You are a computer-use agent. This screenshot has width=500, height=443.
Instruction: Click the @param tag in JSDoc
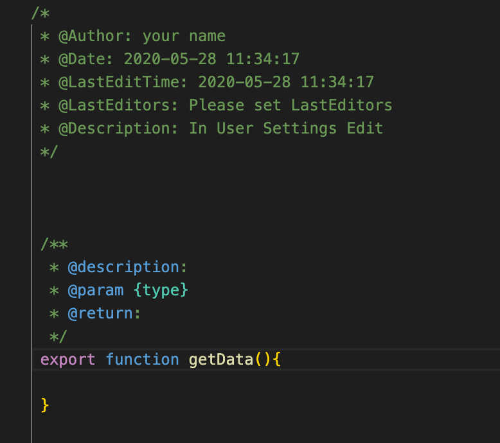click(95, 290)
